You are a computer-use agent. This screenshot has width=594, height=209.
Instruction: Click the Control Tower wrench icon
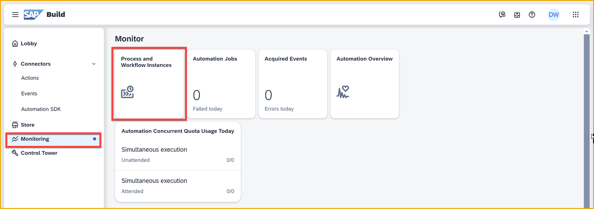(x=15, y=153)
